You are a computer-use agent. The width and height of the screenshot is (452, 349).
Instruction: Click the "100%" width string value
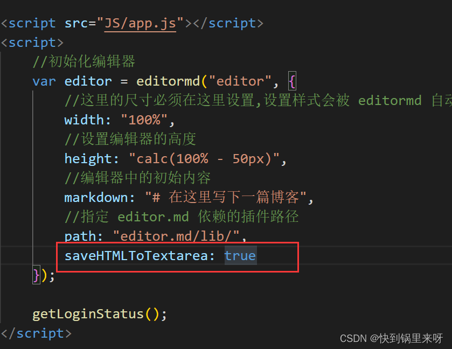coord(144,119)
